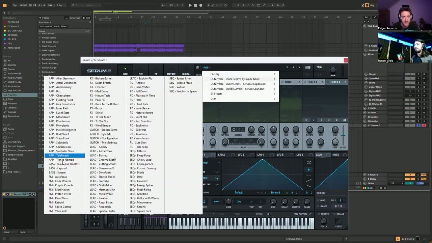The width and height of the screenshot is (432, 243).
Task: Solo the 17 Serum 2 track
Action: pyautogui.click(x=418, y=126)
